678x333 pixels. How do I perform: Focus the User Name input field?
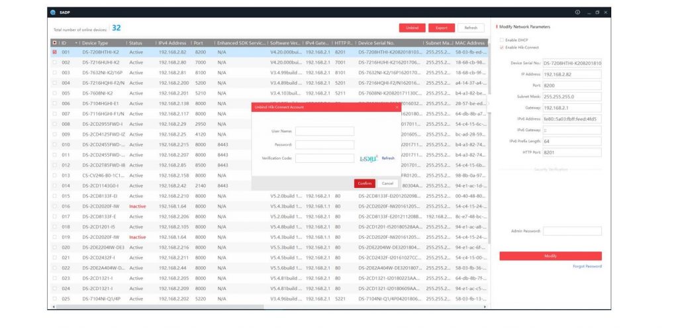pyautogui.click(x=324, y=131)
